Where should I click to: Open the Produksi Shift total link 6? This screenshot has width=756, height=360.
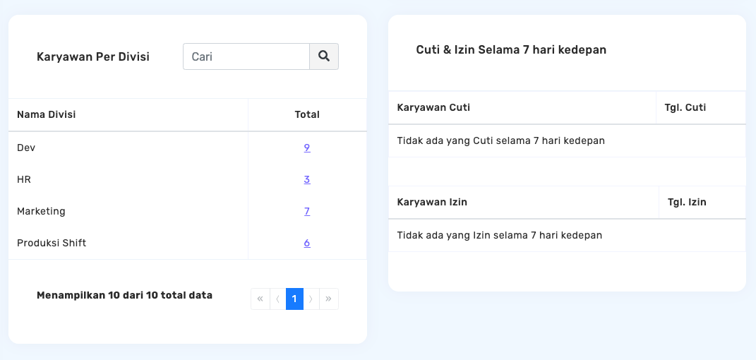point(307,243)
